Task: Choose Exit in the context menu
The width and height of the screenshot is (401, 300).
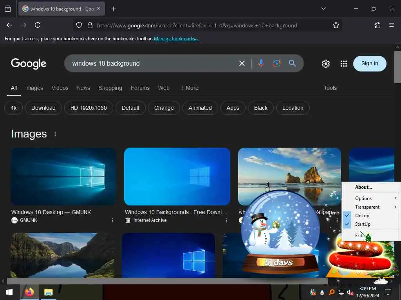Action: [x=371, y=235]
